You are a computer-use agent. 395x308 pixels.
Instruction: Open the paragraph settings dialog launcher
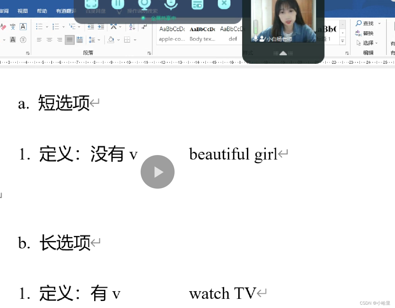click(149, 53)
